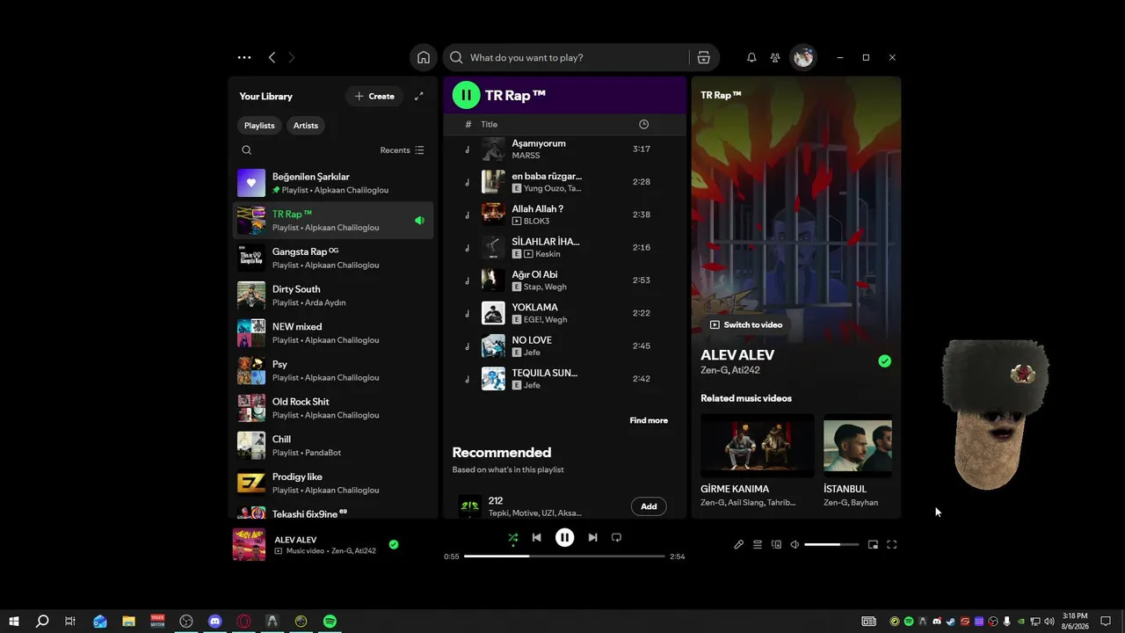Open Zen-G, Ati242 artist link in Now Playing

coord(730,370)
